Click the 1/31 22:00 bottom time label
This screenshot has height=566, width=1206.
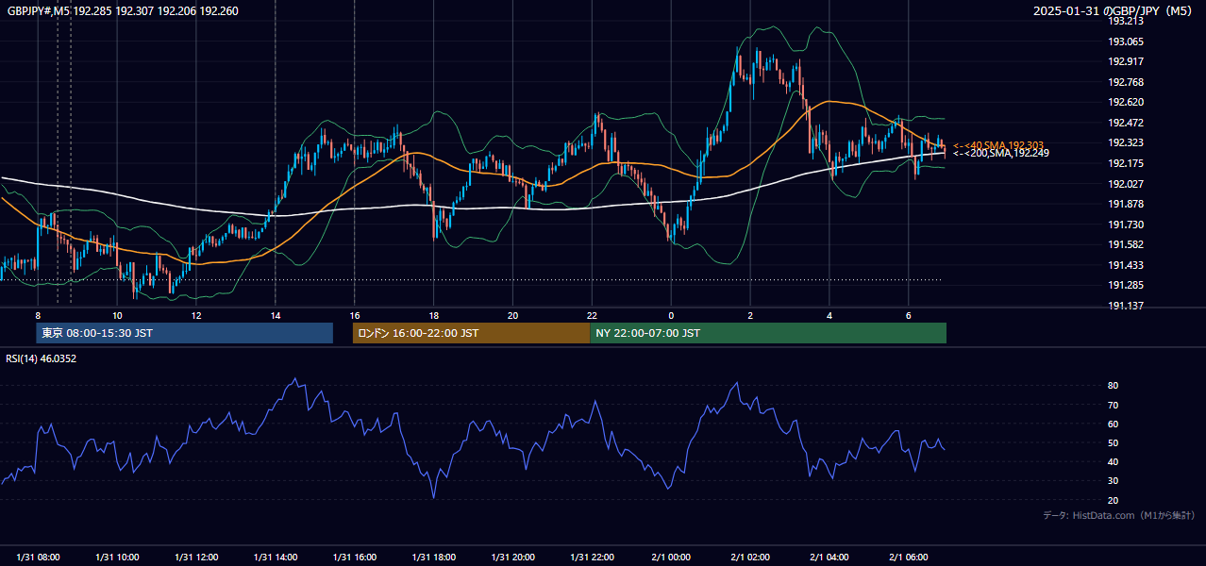[x=592, y=558]
